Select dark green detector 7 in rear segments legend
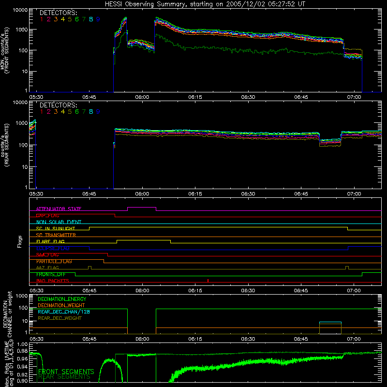The width and height of the screenshot is (387, 387). pos(84,112)
